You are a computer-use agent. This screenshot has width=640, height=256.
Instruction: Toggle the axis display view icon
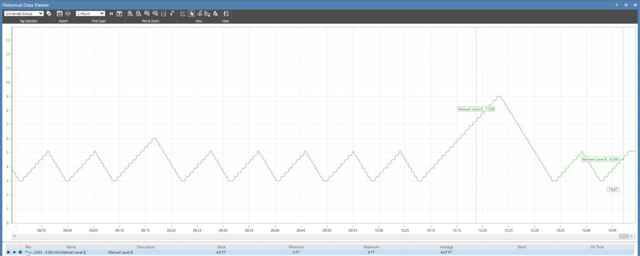[183, 14]
